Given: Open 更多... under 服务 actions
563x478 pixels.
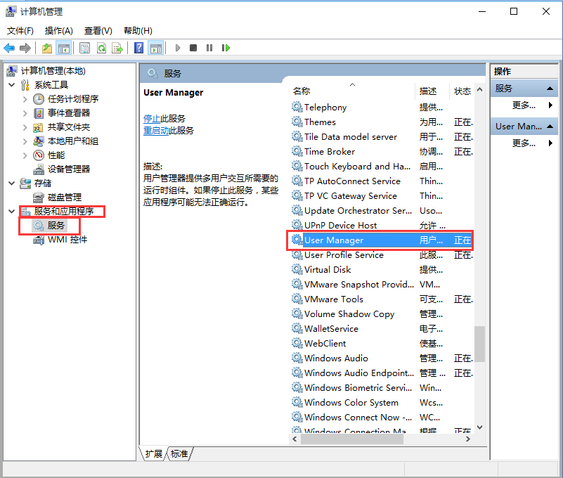Looking at the screenshot, I should 524,105.
